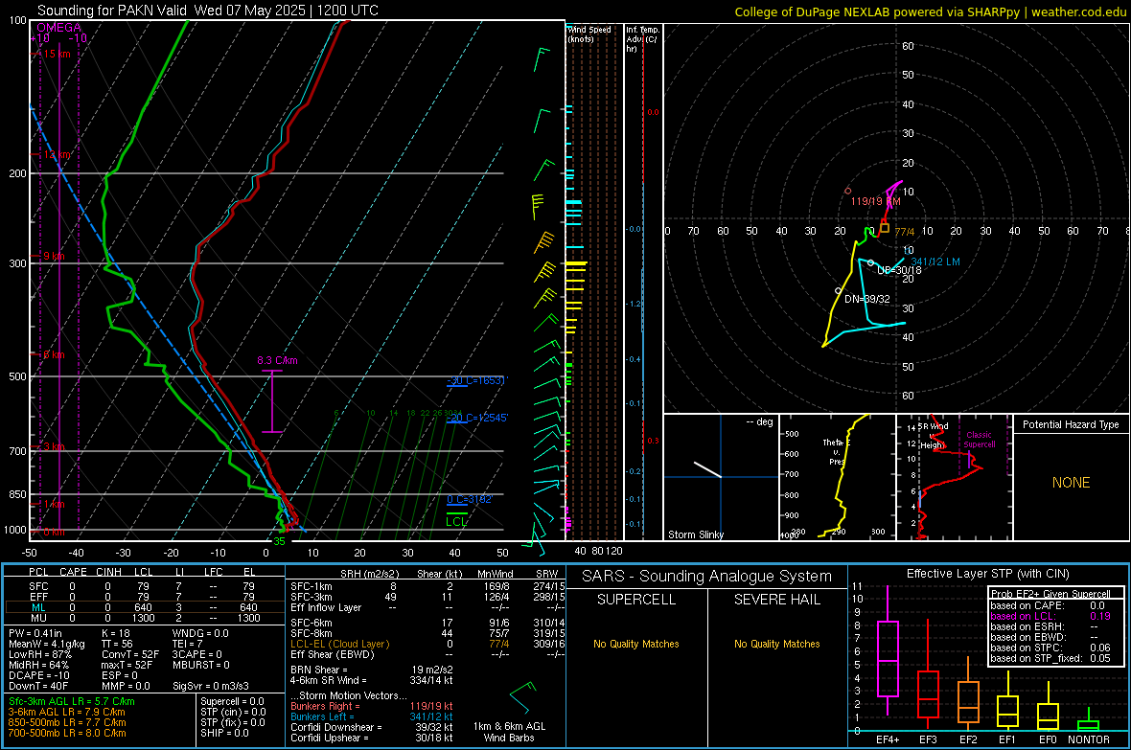Click the weather.cod.edu NEXLAB credit text
Image resolution: width=1131 pixels, height=750 pixels.
click(930, 11)
